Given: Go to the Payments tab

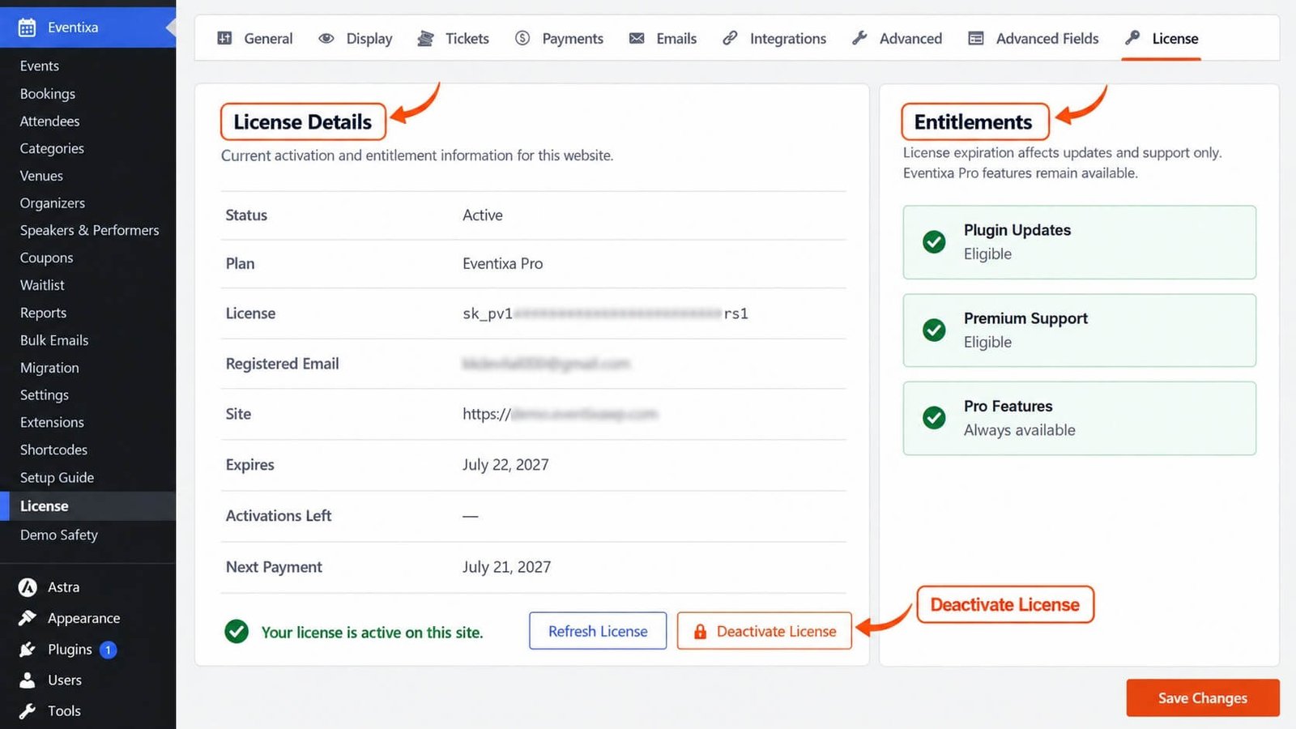Looking at the screenshot, I should click(560, 38).
